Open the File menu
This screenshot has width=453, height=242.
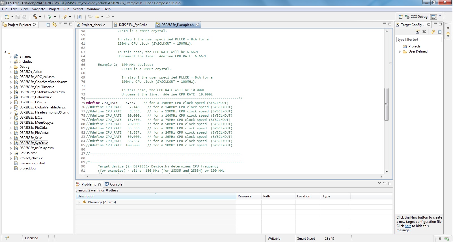(x=5, y=9)
